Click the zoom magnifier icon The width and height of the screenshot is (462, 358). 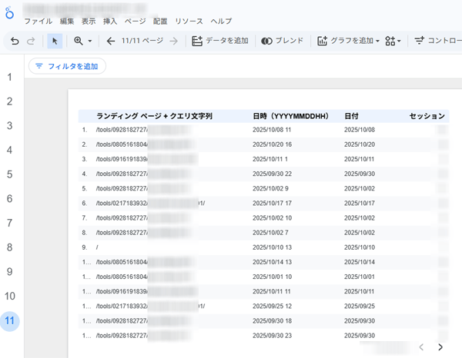[x=79, y=41]
